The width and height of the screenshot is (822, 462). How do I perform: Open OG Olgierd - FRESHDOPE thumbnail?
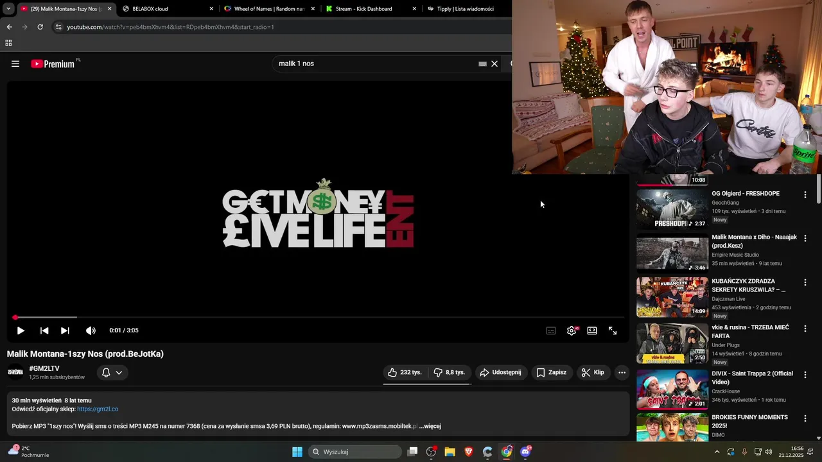point(672,208)
